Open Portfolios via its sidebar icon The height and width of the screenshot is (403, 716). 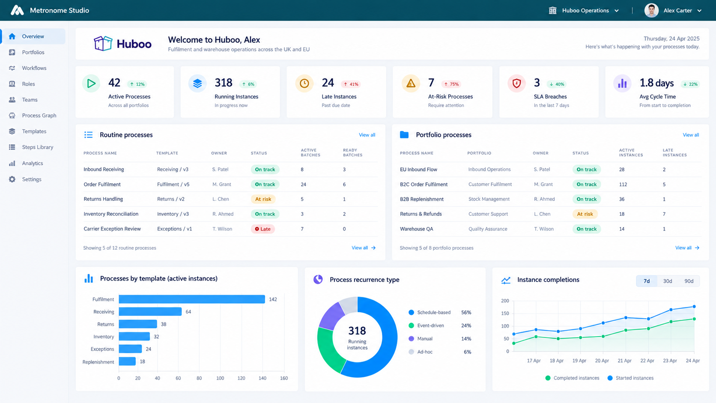(x=12, y=52)
